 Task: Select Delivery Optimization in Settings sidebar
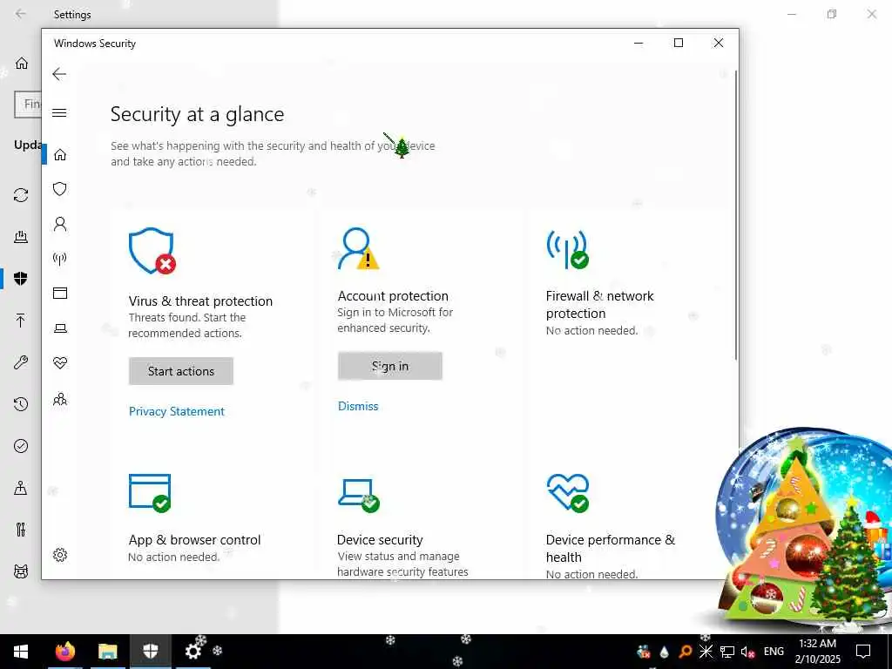[21, 237]
